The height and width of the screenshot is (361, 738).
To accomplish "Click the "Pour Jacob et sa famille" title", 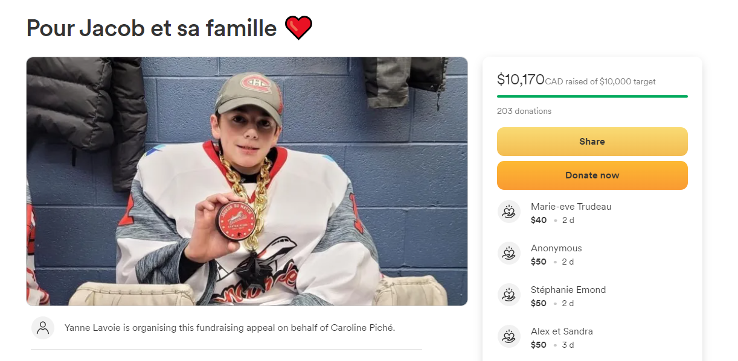I will pos(151,28).
